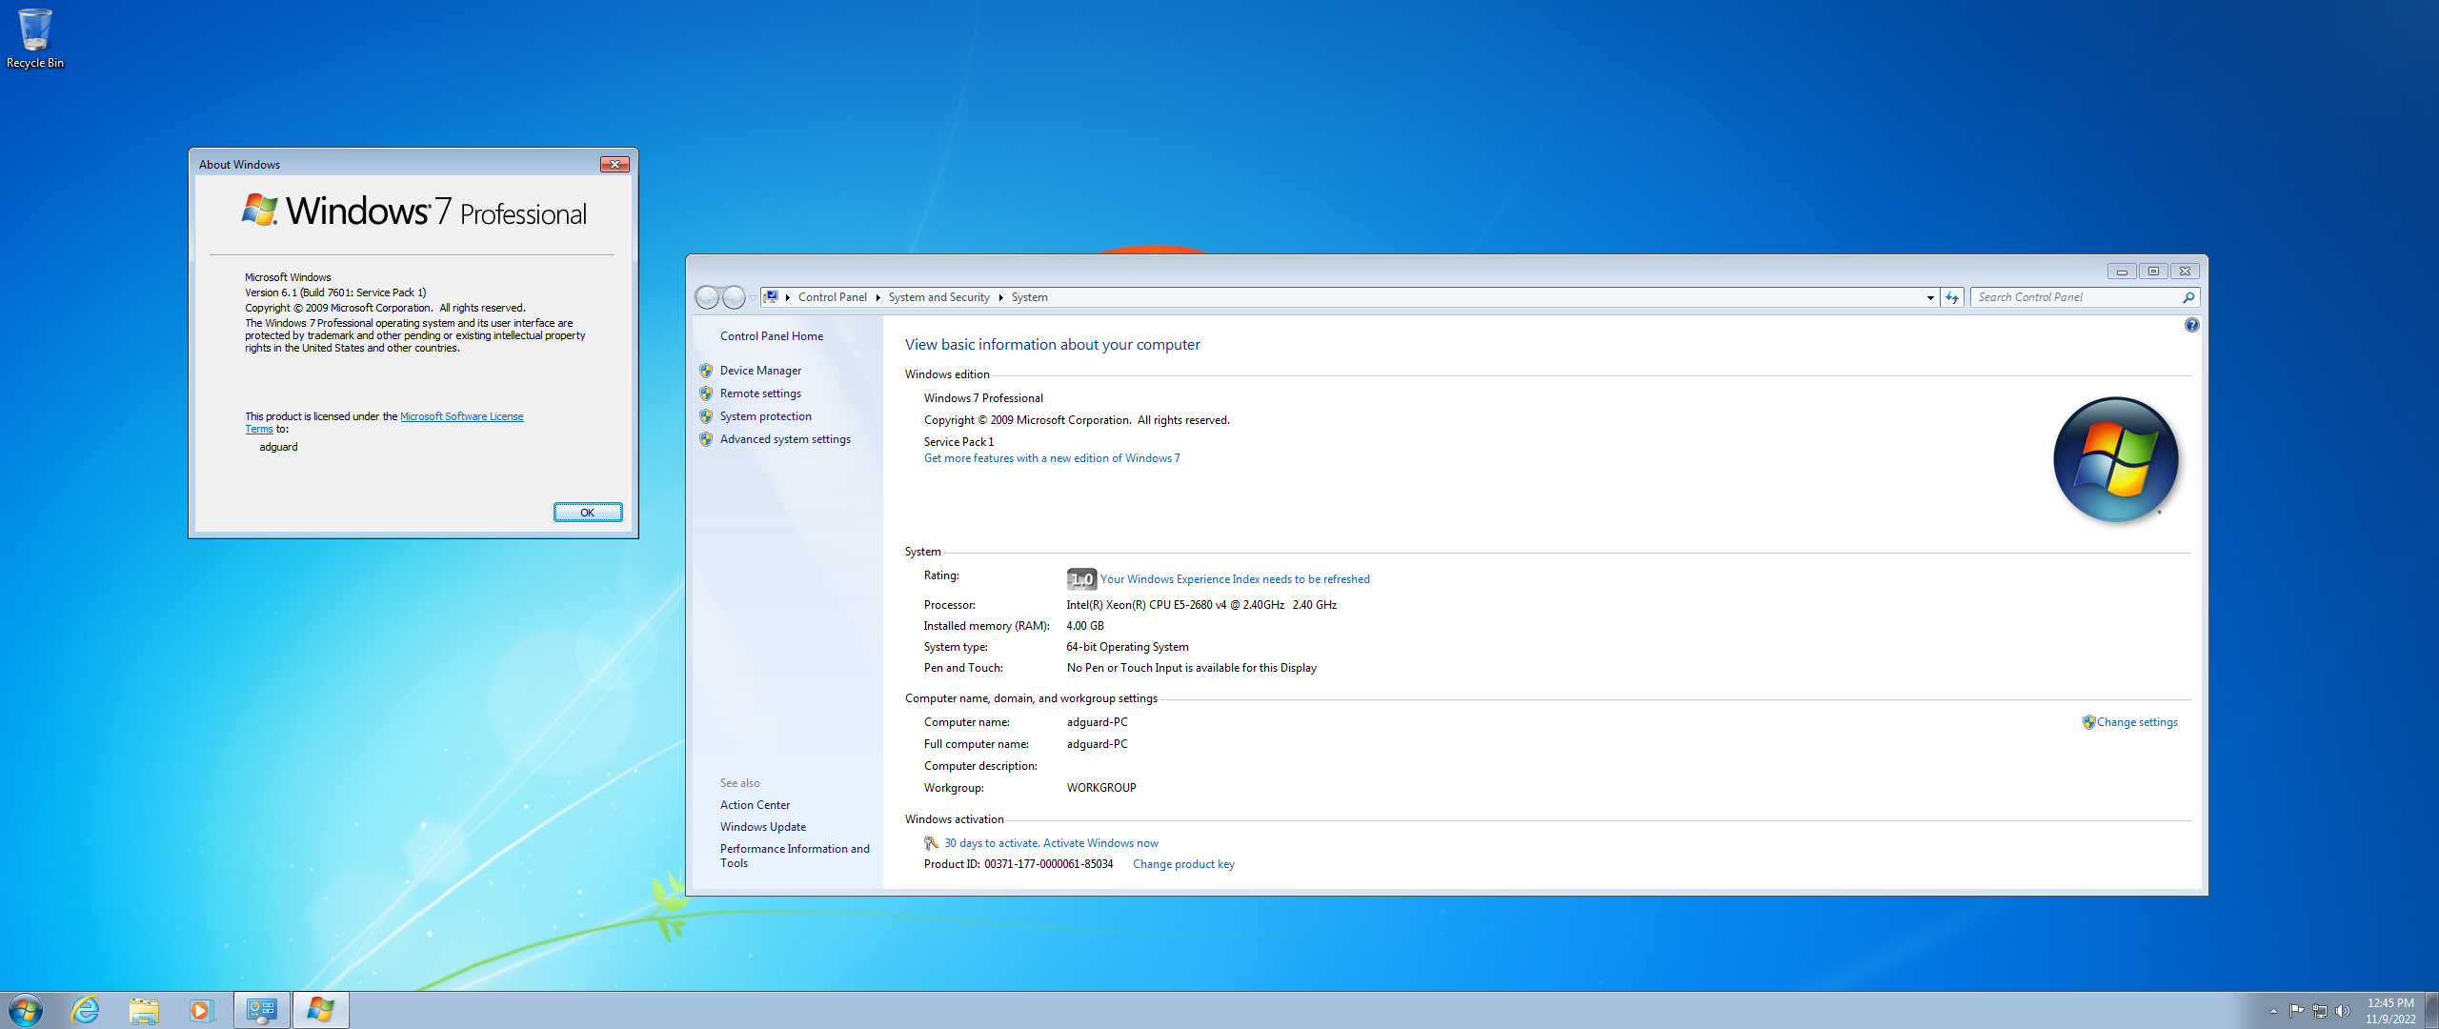The image size is (2439, 1029).
Task: Click Change settings for computer name
Action: (x=2137, y=722)
